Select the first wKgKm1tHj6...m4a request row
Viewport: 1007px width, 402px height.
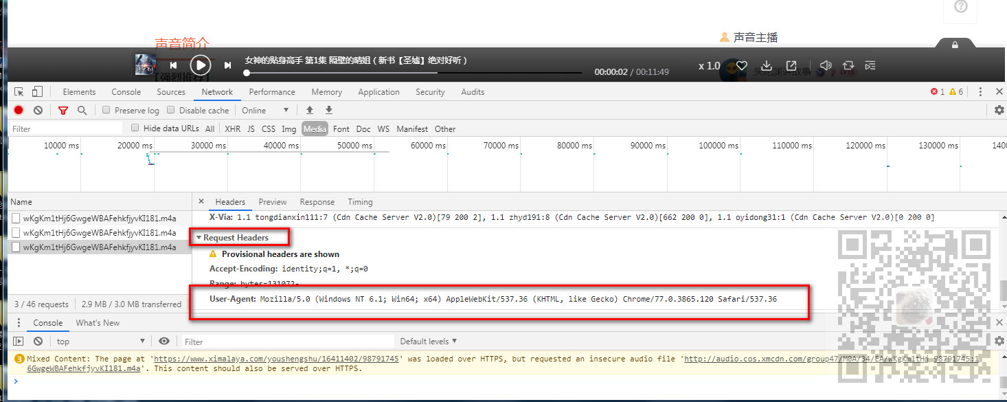click(x=100, y=218)
